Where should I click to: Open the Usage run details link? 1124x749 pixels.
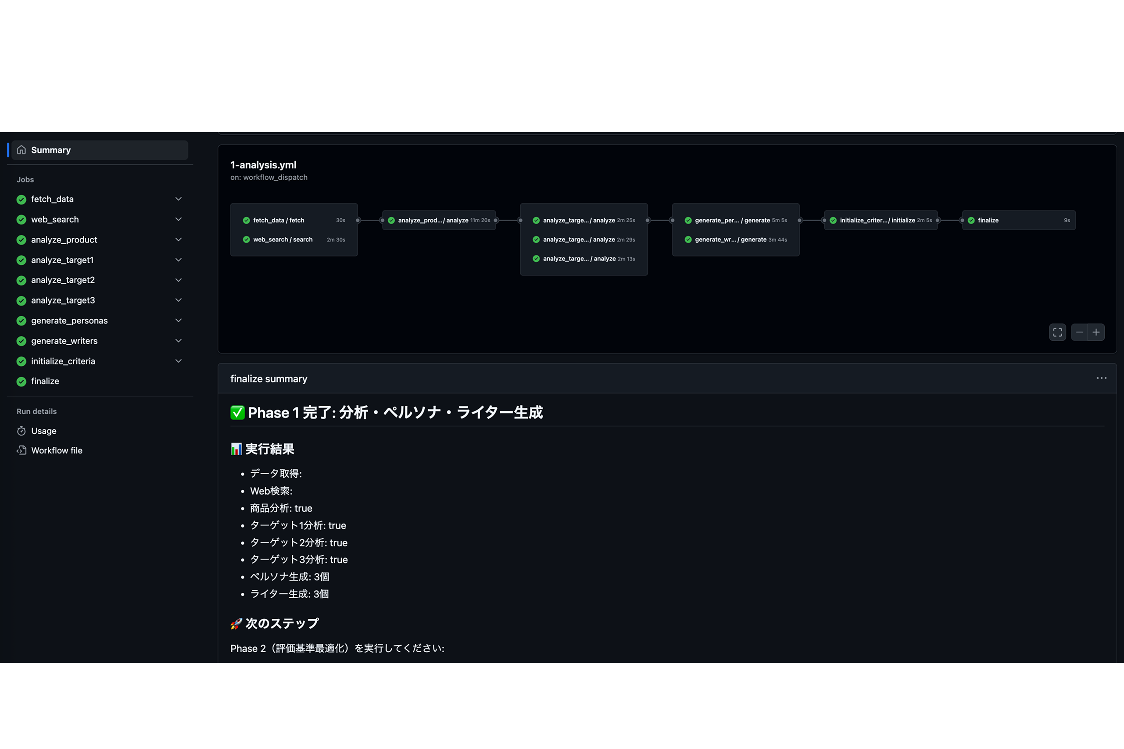tap(43, 431)
